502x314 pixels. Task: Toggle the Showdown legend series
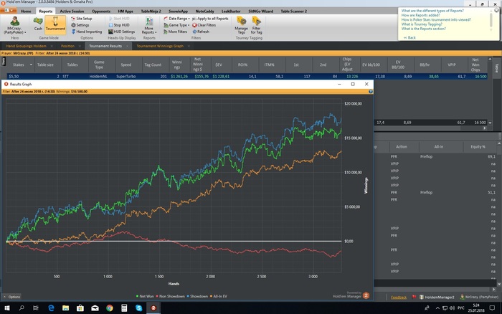197,296
